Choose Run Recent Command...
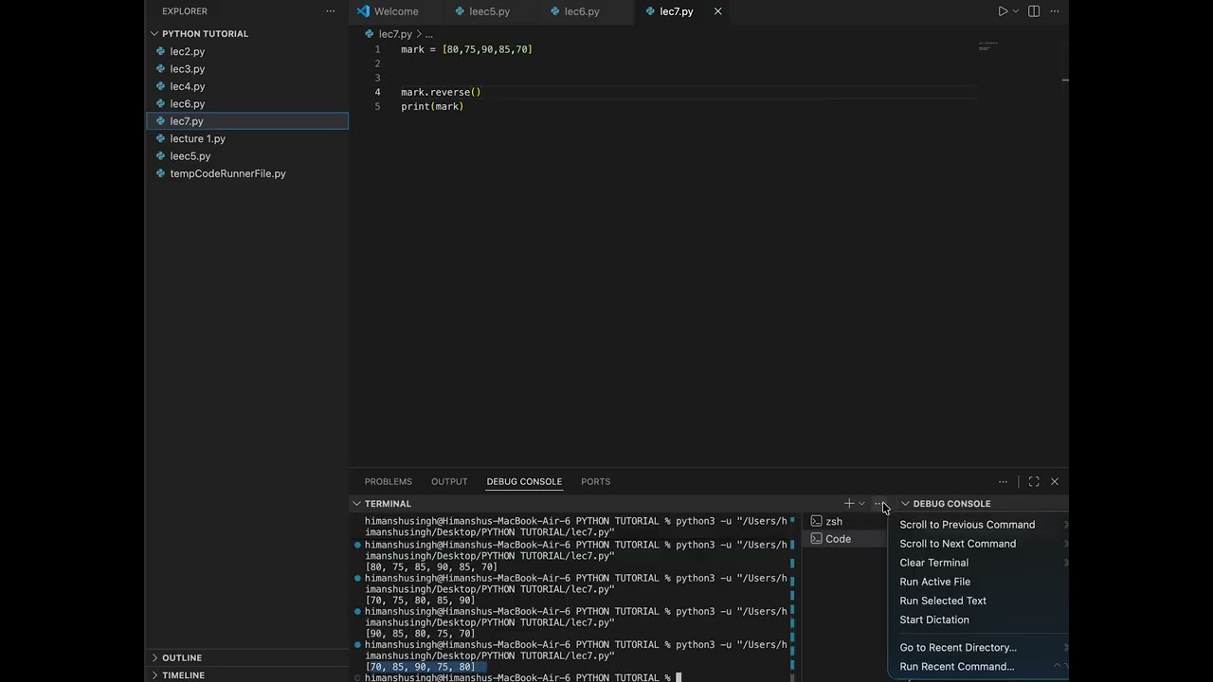Screen dimensions: 1213x682 [x=956, y=667]
